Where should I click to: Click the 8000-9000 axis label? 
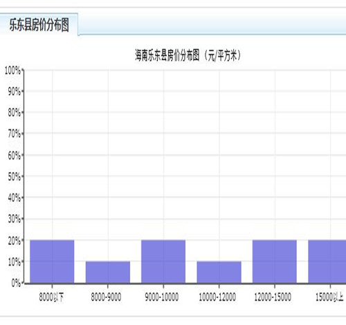tap(106, 297)
